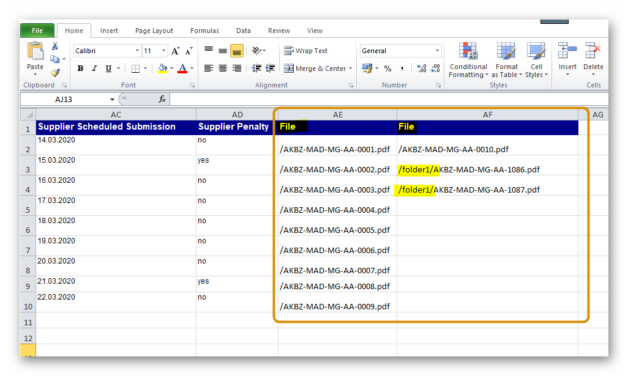The width and height of the screenshot is (628, 376).
Task: Apply italic formatting
Action: pyautogui.click(x=93, y=68)
